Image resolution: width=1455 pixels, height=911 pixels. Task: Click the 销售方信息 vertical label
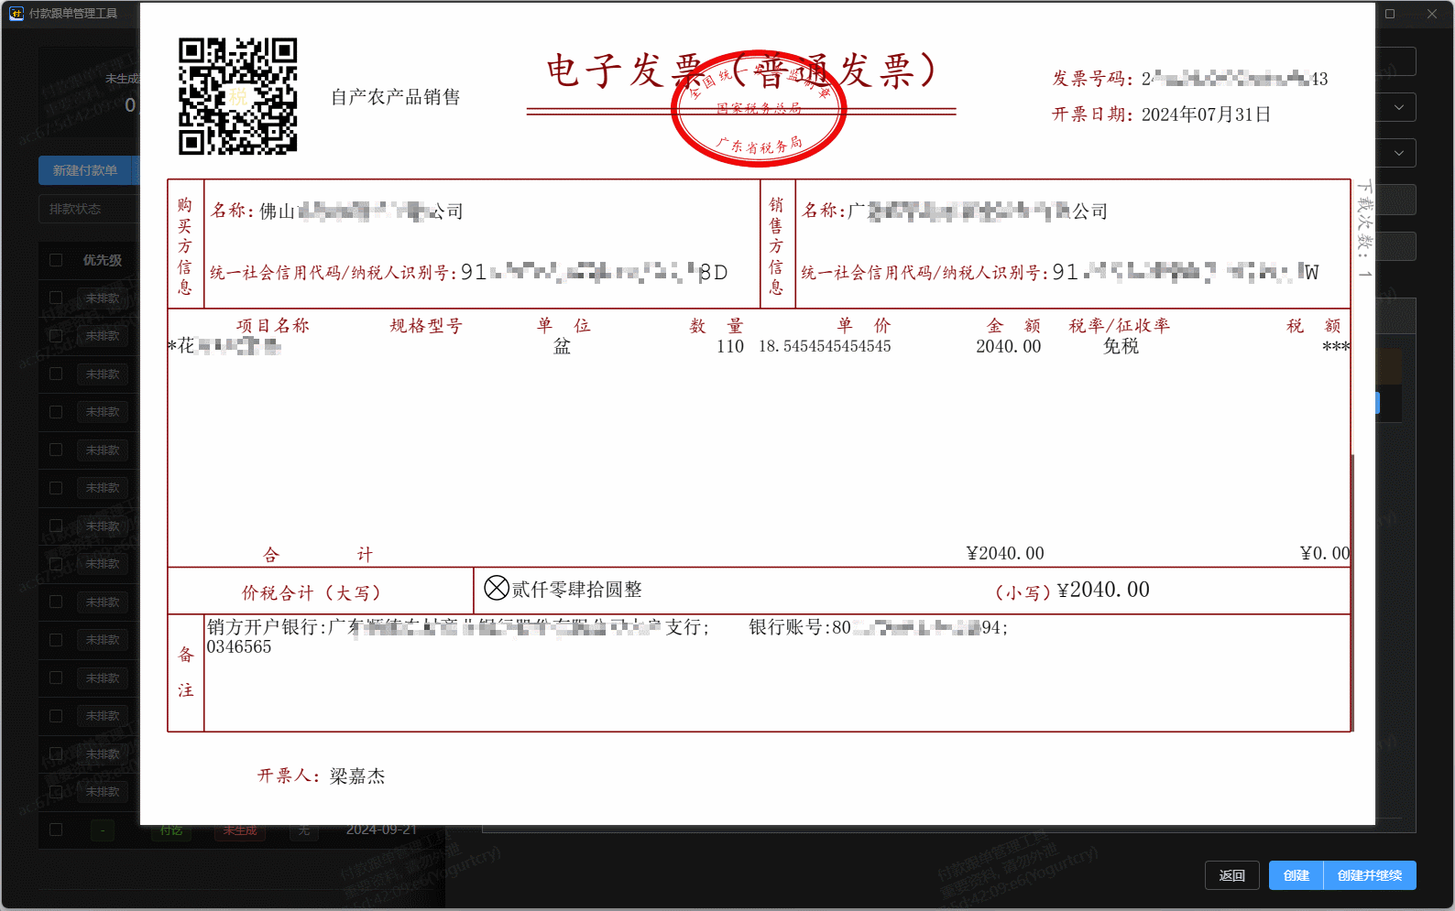tap(776, 245)
